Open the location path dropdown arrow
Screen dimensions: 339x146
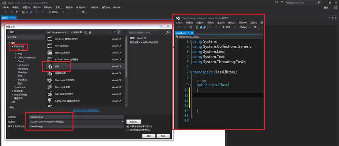pos(123,122)
